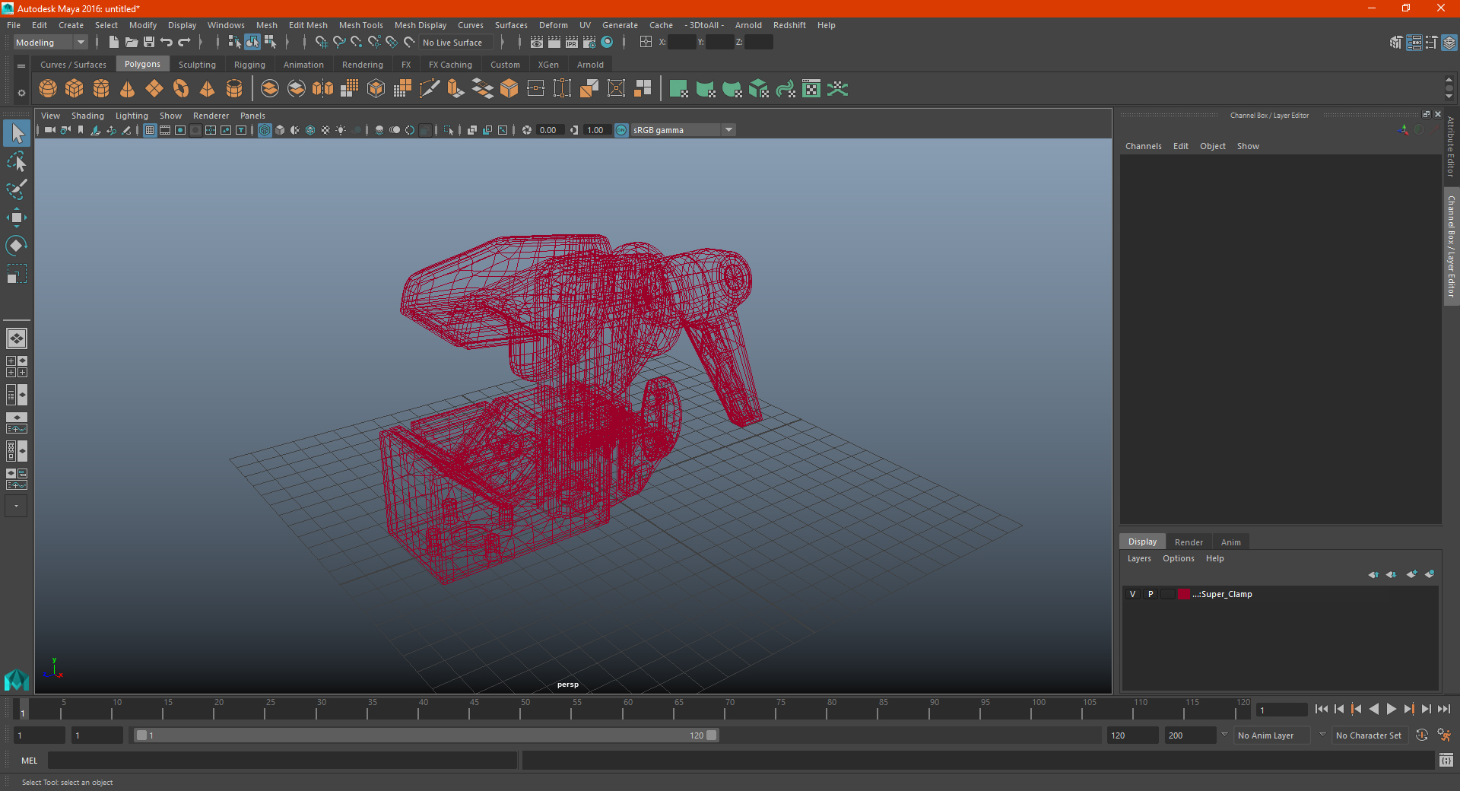
Task: Switch to the Sculpting shelf tab
Action: click(x=197, y=65)
